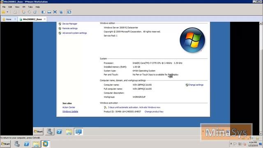Open the snapshot manager toolbar icon
The width and height of the screenshot is (263, 148).
point(35,12)
